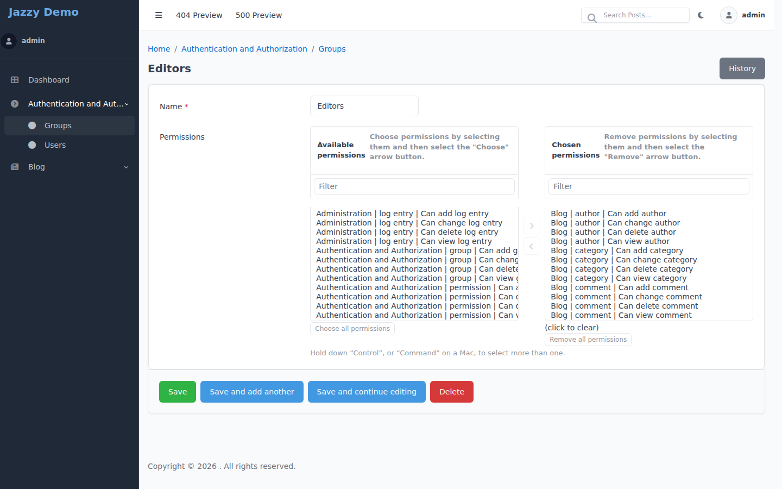Click Remove all permissions
The height and width of the screenshot is (489, 782).
tap(588, 340)
